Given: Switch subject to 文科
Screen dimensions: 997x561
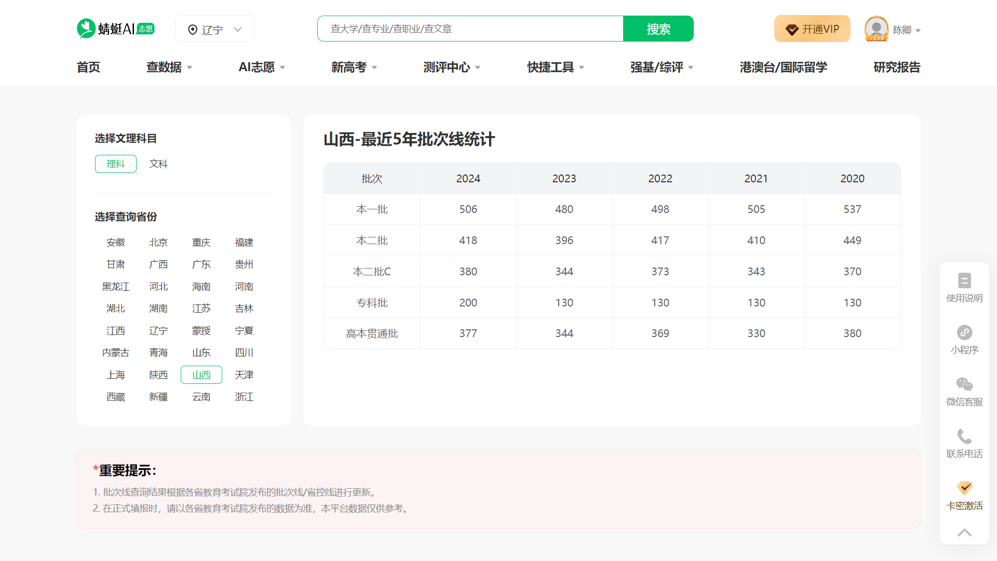Looking at the screenshot, I should coord(158,164).
